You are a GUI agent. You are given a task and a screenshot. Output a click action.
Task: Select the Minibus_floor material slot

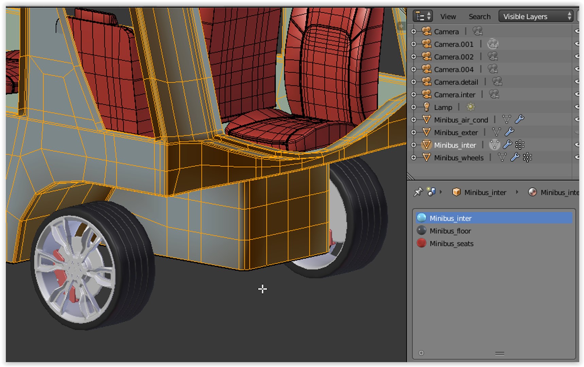(494, 231)
